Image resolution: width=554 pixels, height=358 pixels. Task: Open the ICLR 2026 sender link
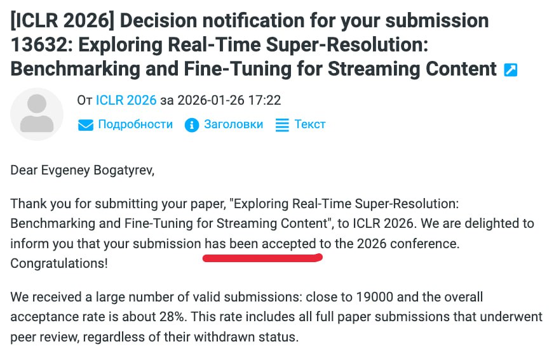(126, 100)
